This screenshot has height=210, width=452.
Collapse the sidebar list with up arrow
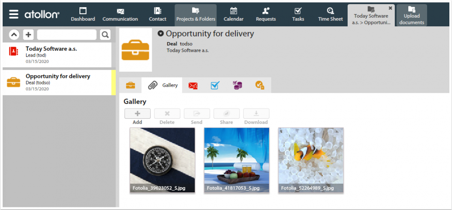click(14, 35)
